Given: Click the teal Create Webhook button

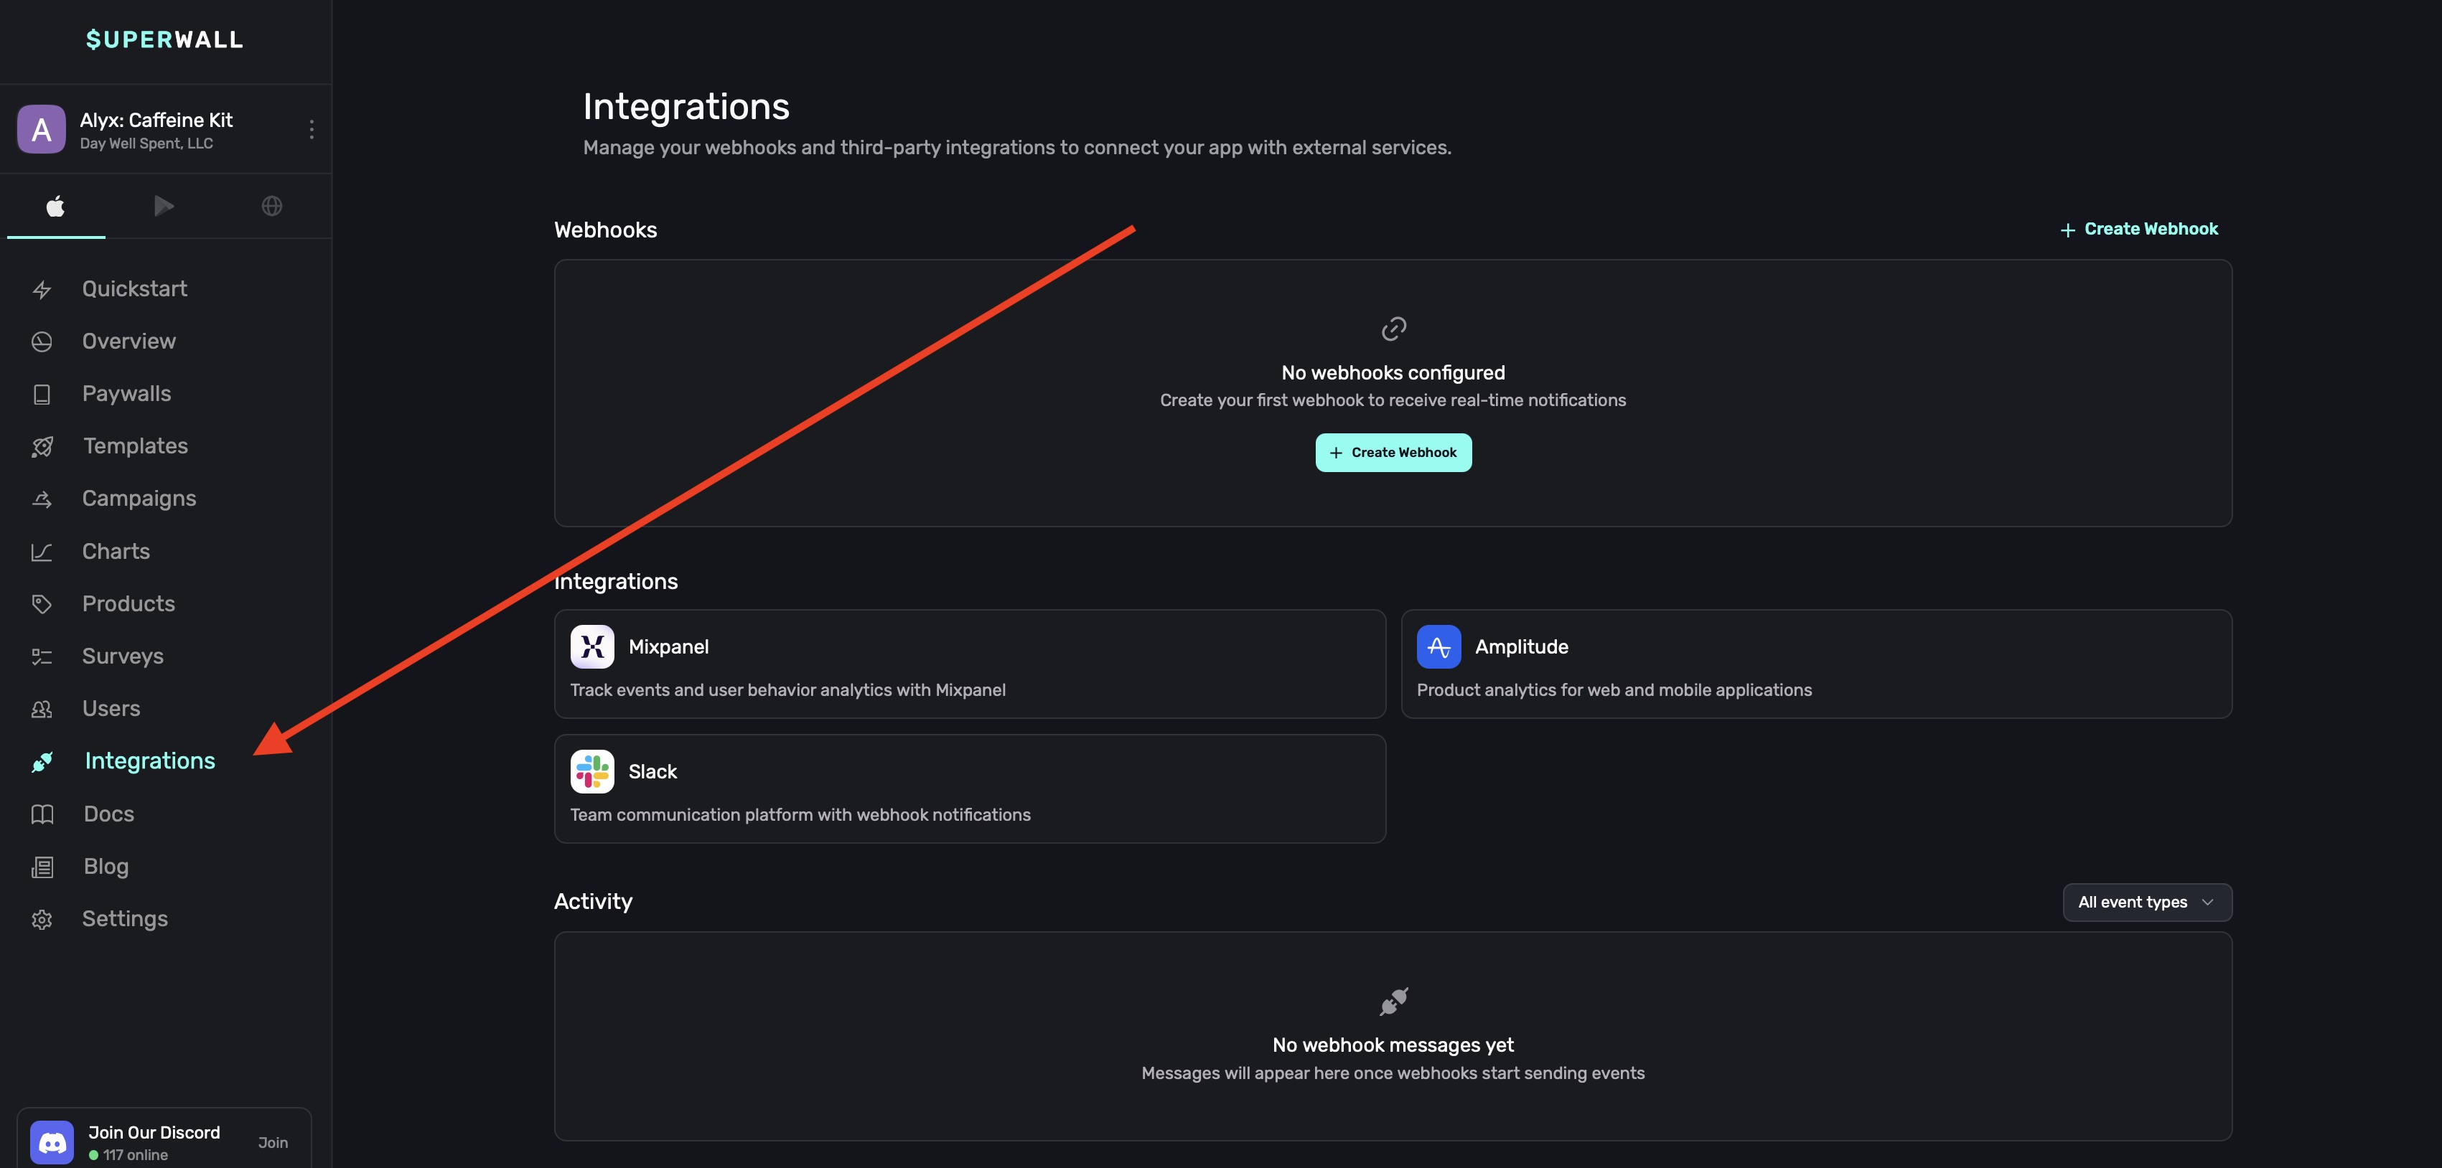Looking at the screenshot, I should 1393,453.
